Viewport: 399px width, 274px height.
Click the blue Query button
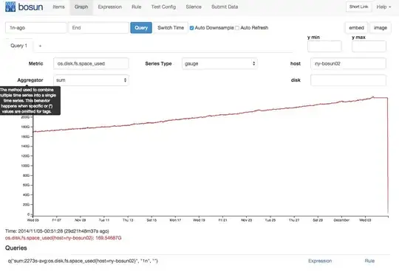[141, 28]
